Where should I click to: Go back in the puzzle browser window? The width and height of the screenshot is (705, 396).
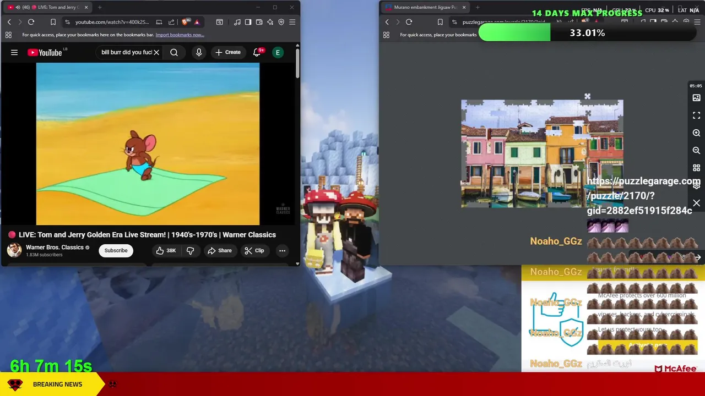click(387, 22)
